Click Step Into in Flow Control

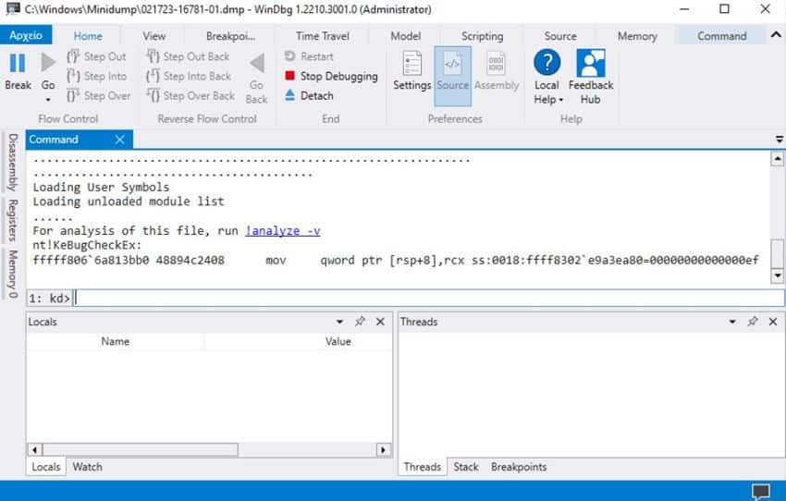[x=97, y=76]
